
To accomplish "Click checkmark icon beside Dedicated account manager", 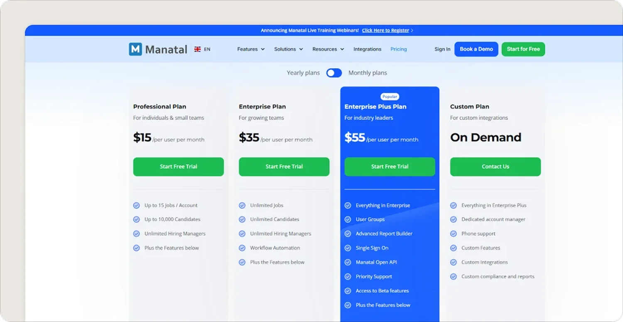I will [x=454, y=220].
